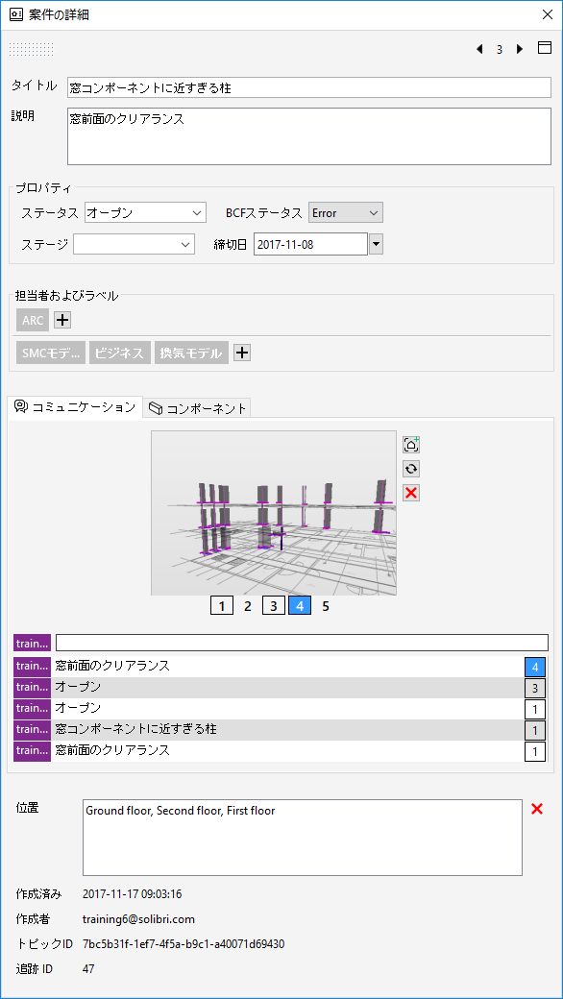The height and width of the screenshot is (999, 563).
Task: Select white comment row オープン with badge 1
Action: [281, 709]
